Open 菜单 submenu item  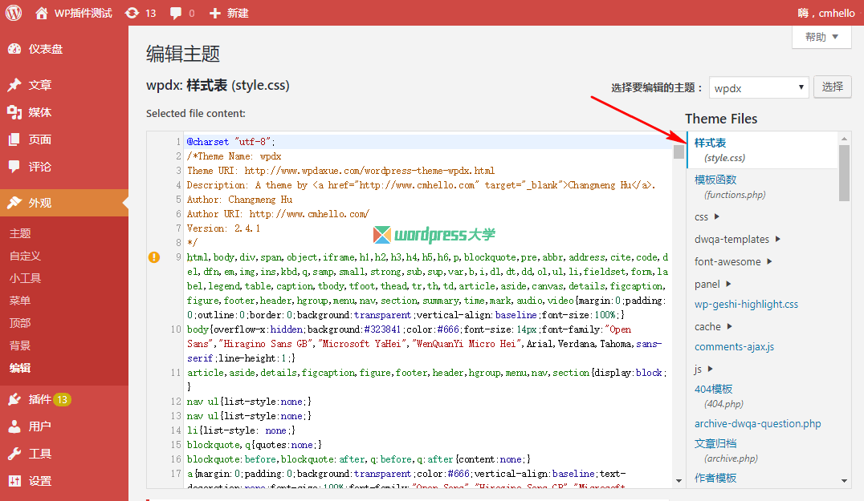tap(20, 301)
